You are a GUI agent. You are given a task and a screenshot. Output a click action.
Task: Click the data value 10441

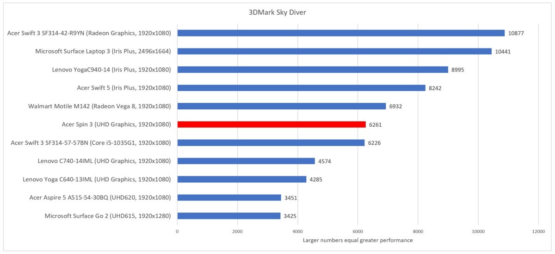[x=503, y=51]
